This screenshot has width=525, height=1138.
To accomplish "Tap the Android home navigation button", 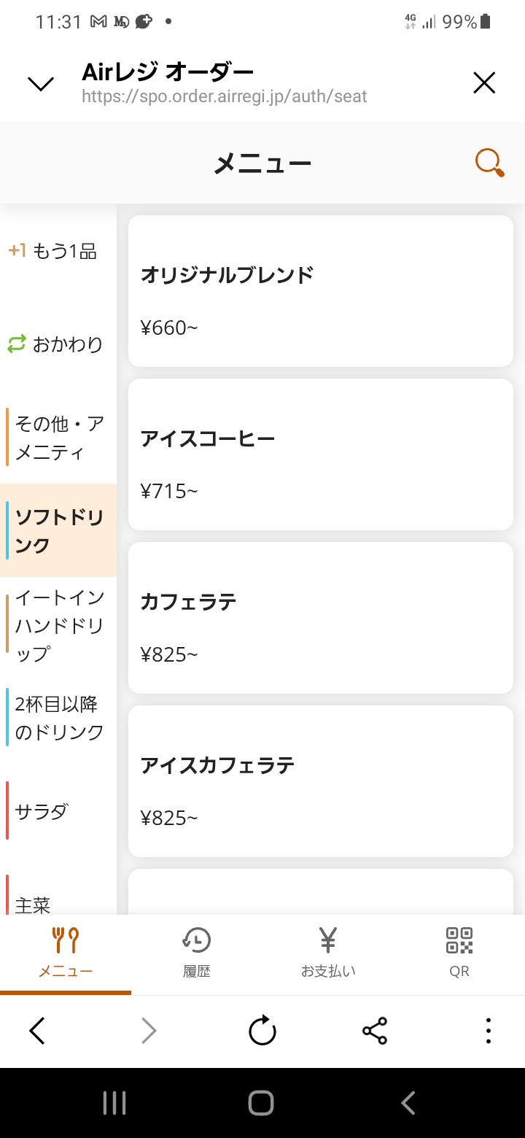I will click(261, 1103).
